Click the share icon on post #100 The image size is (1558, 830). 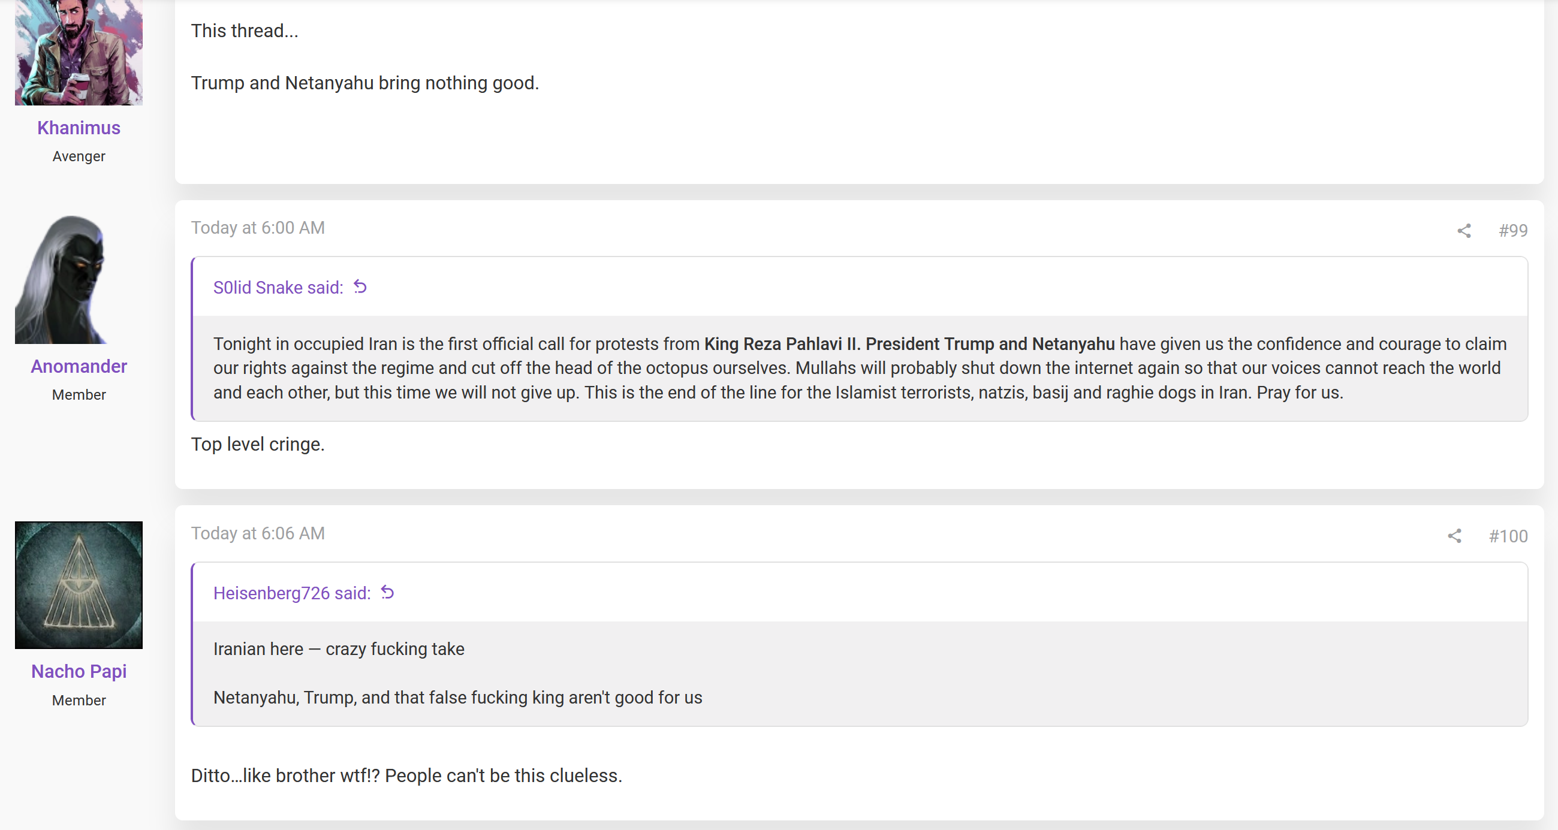(x=1454, y=536)
